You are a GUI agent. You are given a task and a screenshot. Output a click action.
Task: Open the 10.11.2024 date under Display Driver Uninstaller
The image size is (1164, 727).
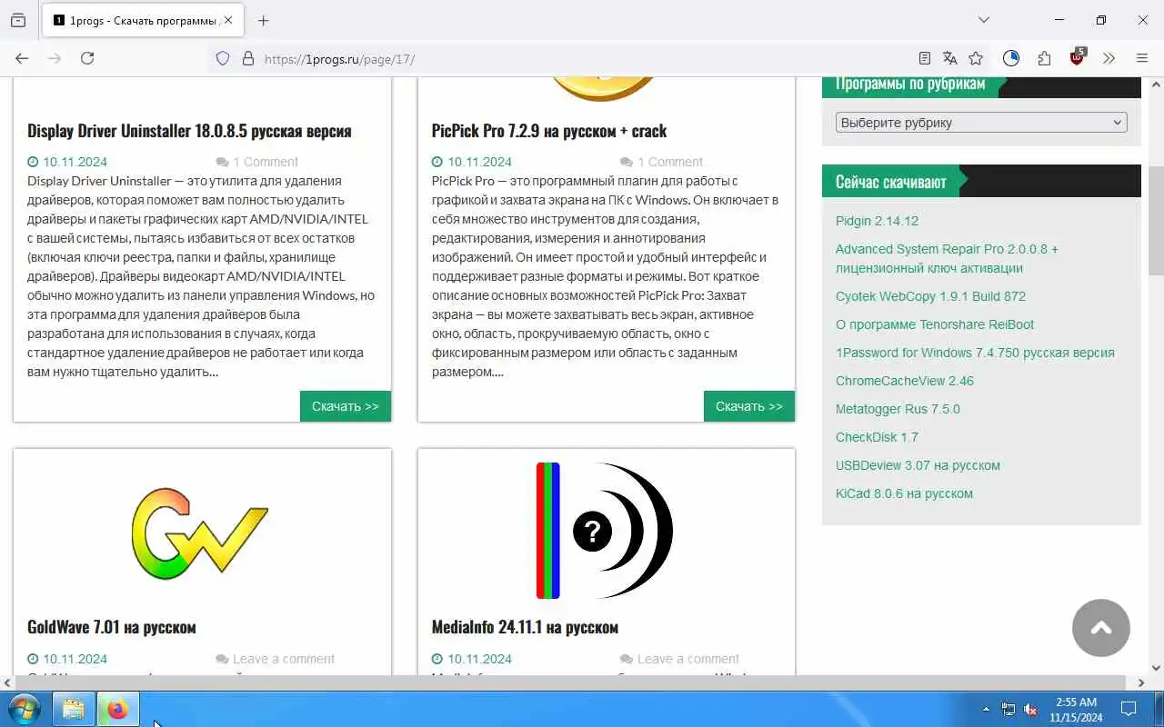75,162
